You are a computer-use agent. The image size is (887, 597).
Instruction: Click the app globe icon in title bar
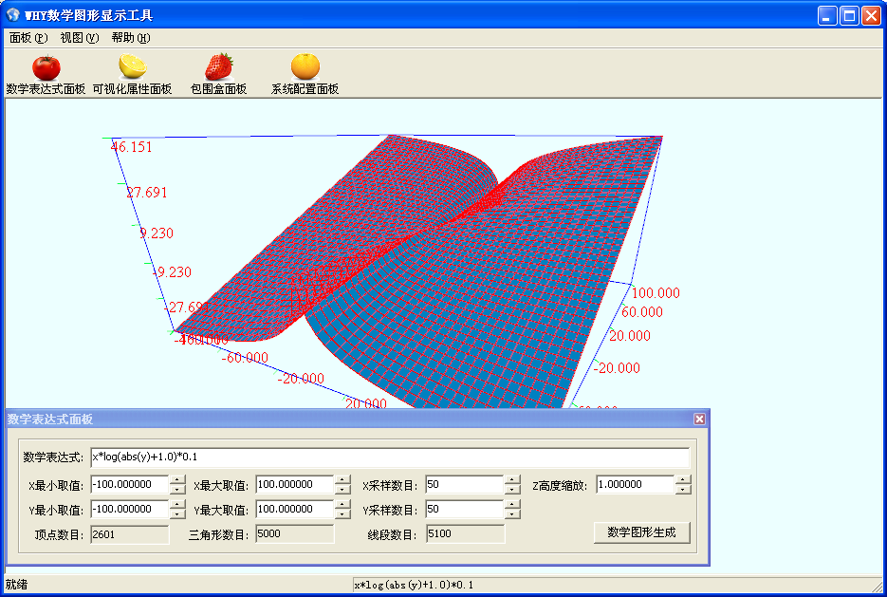pos(12,15)
